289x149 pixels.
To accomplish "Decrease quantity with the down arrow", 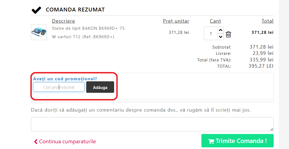I will coord(221,37).
